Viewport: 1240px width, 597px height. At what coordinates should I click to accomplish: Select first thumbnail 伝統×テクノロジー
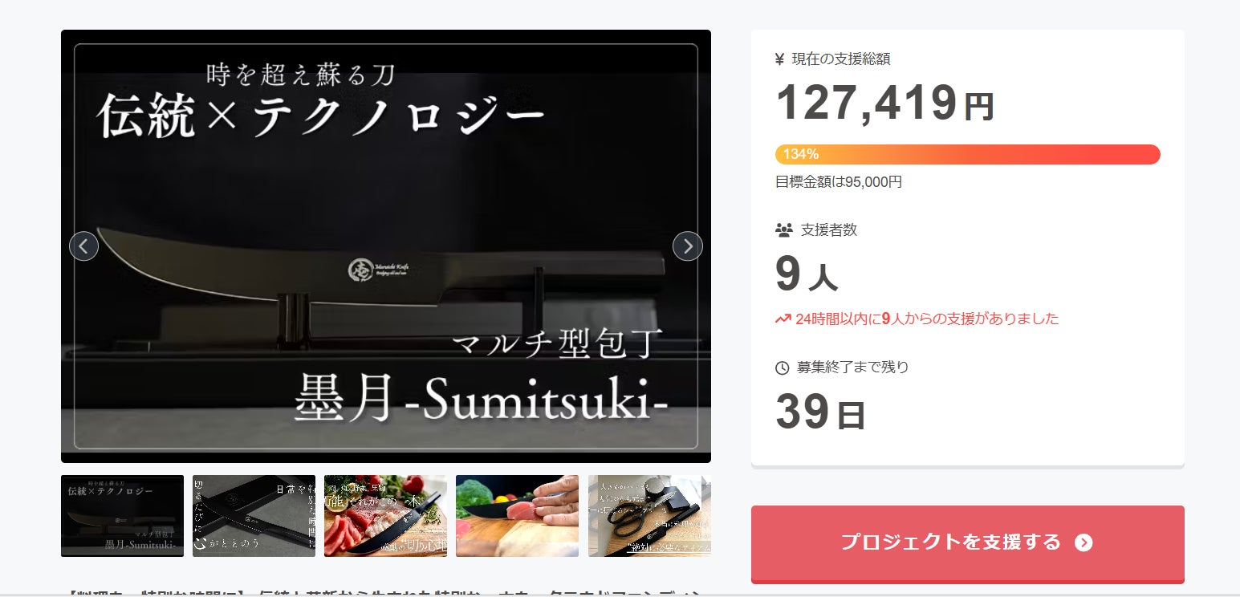pyautogui.click(x=122, y=516)
